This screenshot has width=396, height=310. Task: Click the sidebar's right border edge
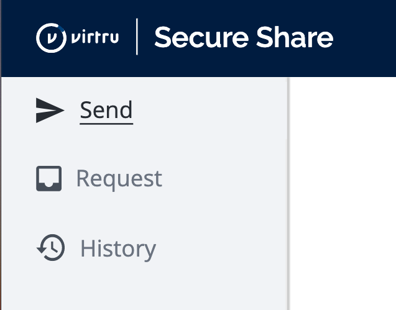pyautogui.click(x=288, y=193)
